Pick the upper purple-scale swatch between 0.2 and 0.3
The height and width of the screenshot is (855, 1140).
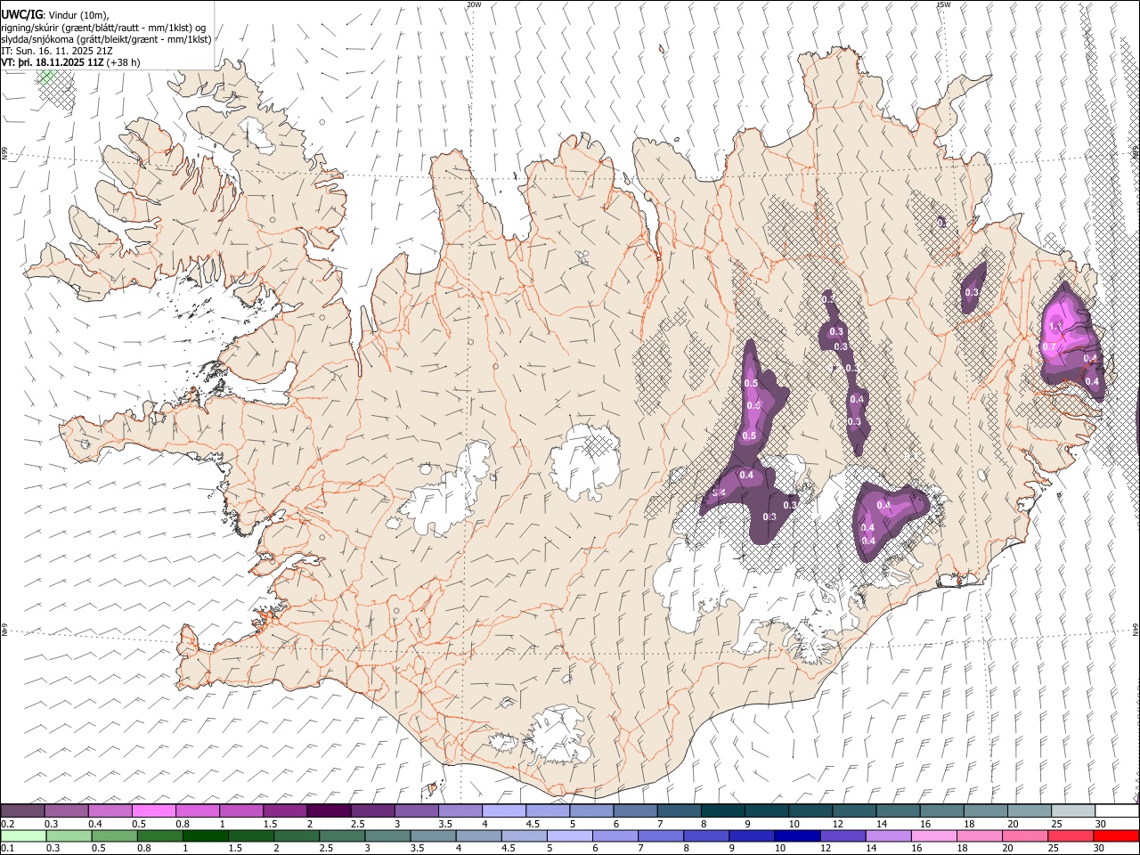(x=22, y=811)
